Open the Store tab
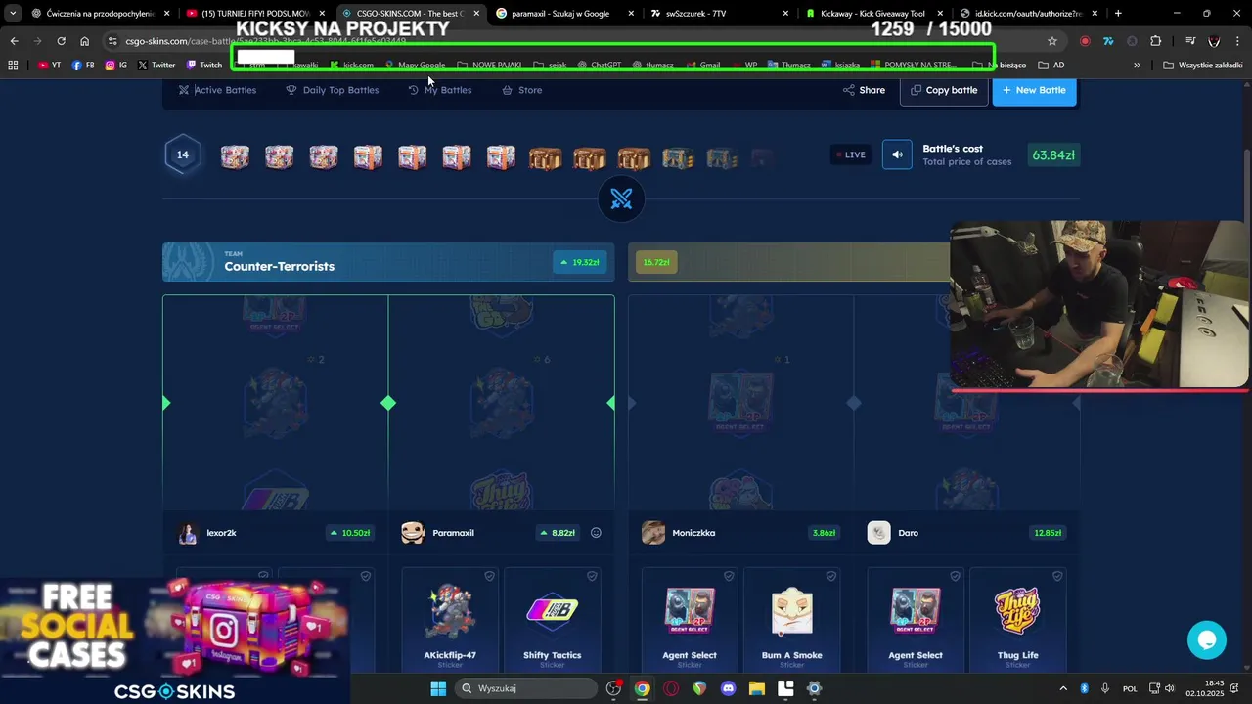This screenshot has height=704, width=1252. [521, 90]
